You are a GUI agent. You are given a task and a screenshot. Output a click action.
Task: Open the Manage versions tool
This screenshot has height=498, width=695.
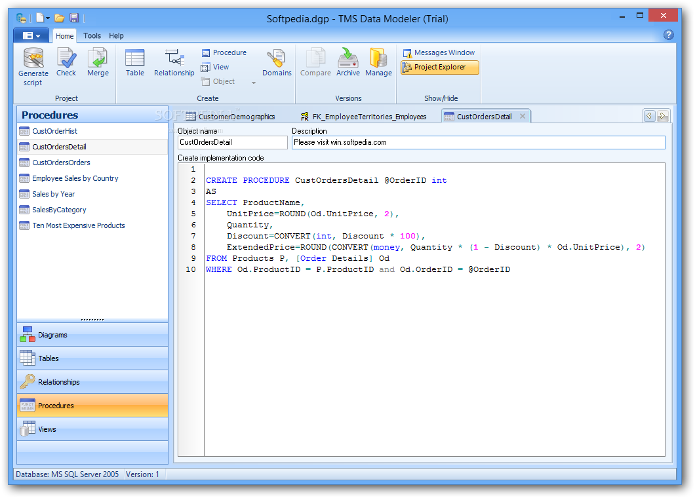point(378,62)
